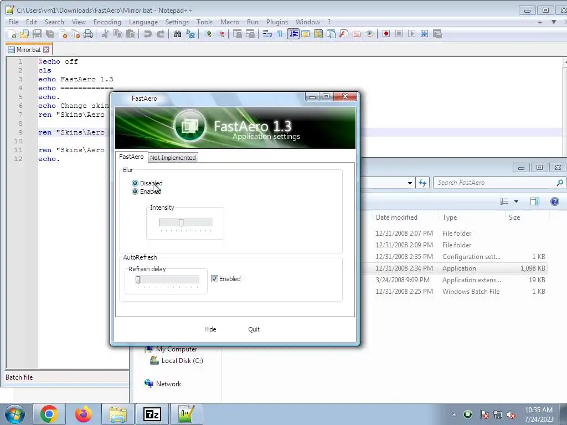Viewport: 567px width, 425px height.
Task: Open the Macro menu
Action: pos(230,22)
